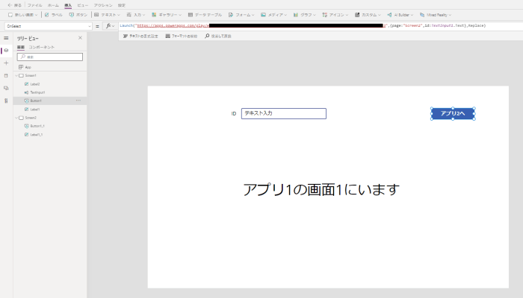The height and width of the screenshot is (298, 523).
Task: Open the Media icon in left sidebar
Action: pyautogui.click(x=6, y=87)
